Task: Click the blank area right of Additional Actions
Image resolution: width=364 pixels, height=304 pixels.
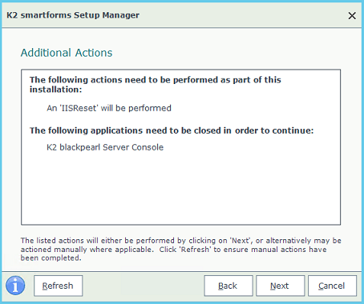Action: tap(227, 53)
